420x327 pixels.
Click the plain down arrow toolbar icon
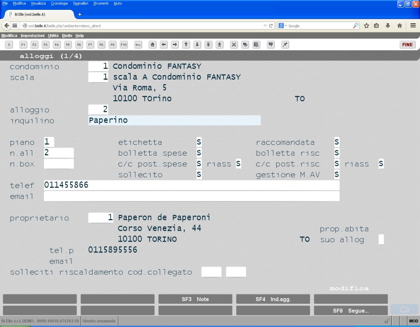point(197,45)
